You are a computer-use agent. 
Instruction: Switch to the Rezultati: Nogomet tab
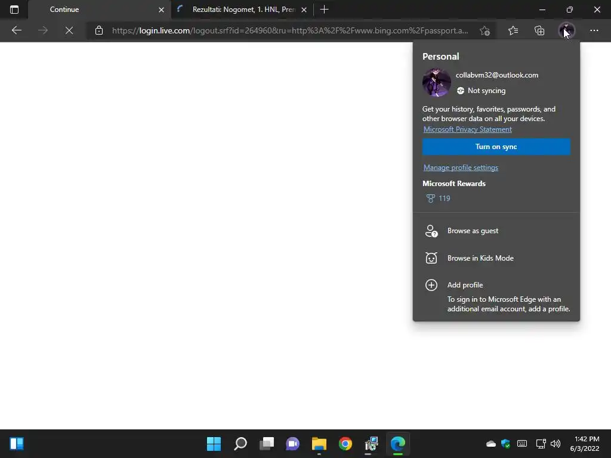coord(243,10)
